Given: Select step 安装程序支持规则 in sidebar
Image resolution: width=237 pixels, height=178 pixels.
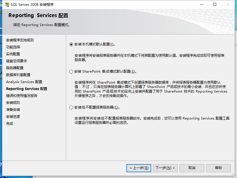Looking at the screenshot, I should pos(20,40).
